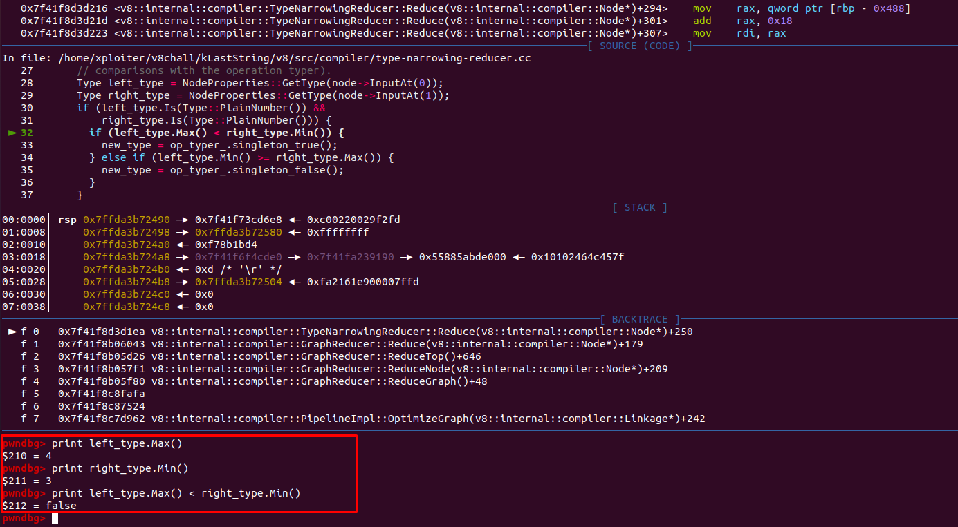The width and height of the screenshot is (958, 527).
Task: Click stack pointer 0x7f41f6f4cde0
Action: pos(239,257)
